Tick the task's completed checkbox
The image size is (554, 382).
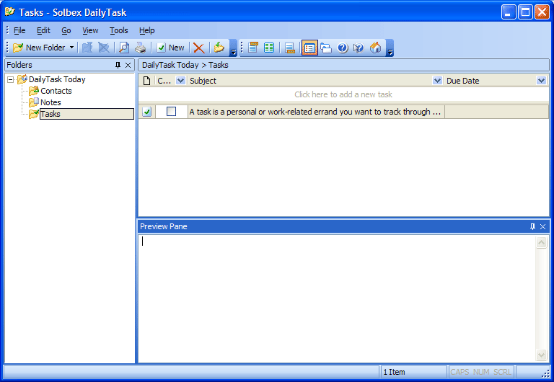[x=172, y=112]
